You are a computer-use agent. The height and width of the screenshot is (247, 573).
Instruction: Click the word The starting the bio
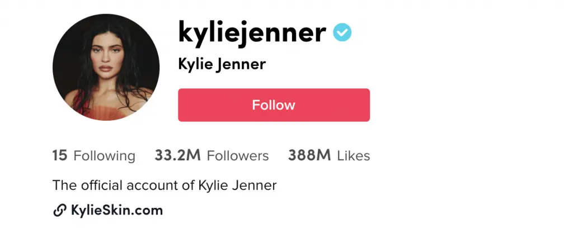65,186
